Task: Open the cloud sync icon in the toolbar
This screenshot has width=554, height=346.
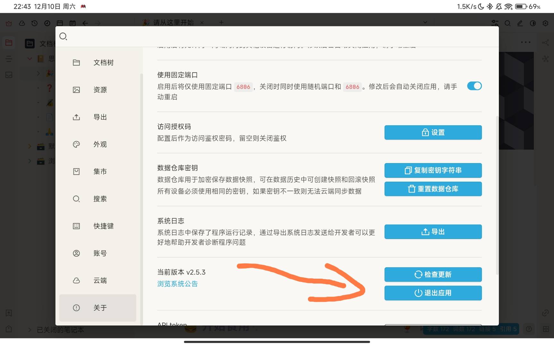Action: [22, 23]
